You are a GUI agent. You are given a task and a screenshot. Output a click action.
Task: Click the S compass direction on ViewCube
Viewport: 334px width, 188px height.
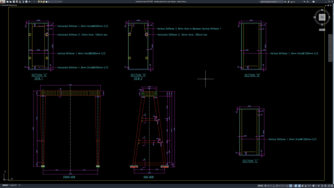[x=322, y=25]
